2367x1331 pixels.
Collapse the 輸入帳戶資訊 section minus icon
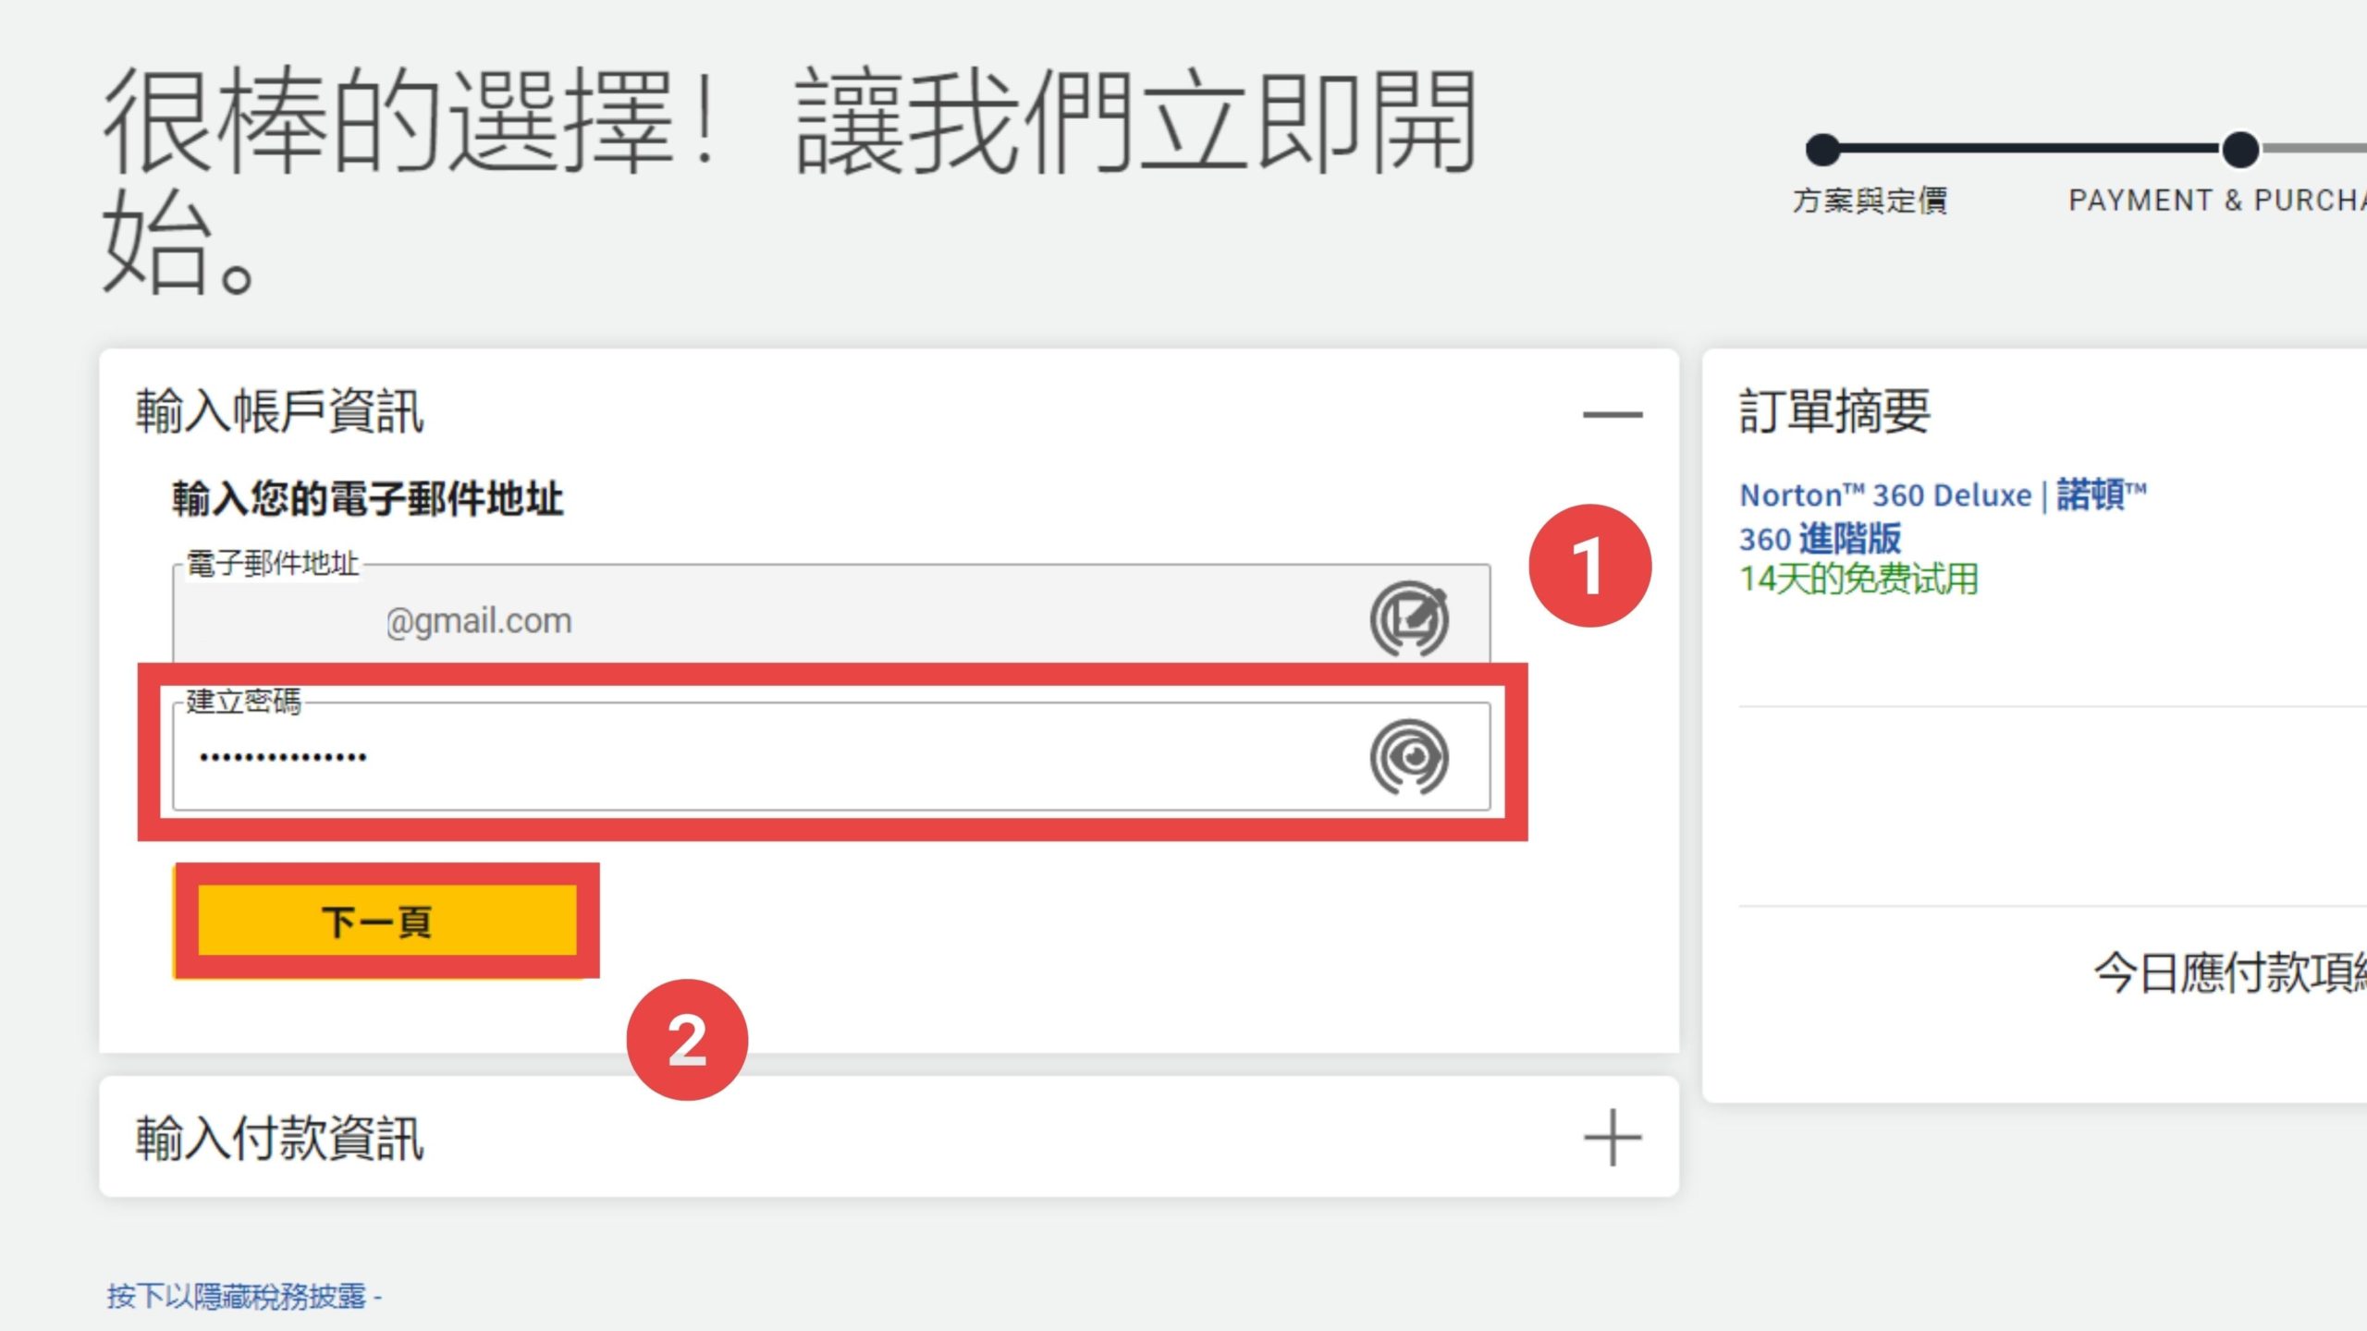coord(1613,414)
